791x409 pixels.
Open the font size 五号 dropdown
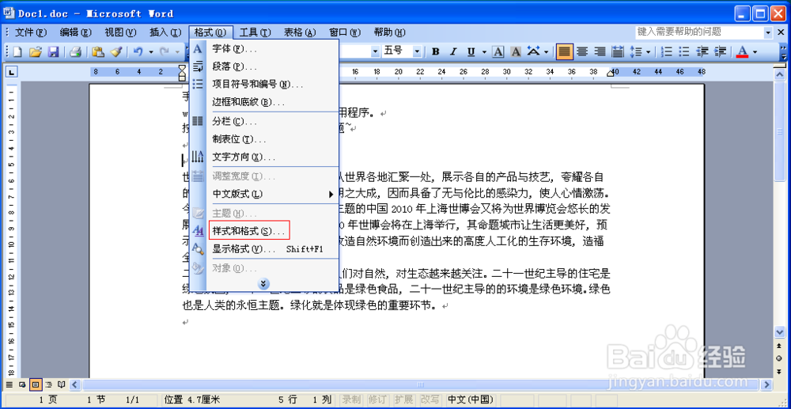[x=417, y=51]
